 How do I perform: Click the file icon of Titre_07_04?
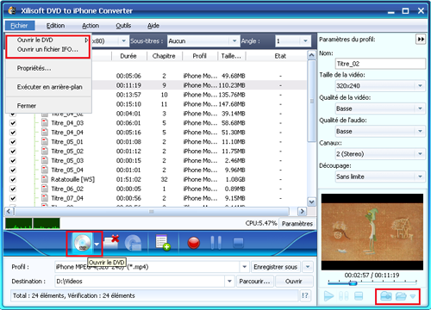[x=45, y=198]
